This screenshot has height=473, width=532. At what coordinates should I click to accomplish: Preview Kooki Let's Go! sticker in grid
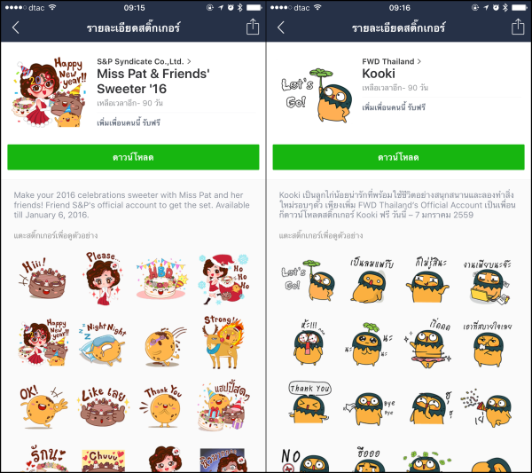tap(308, 280)
